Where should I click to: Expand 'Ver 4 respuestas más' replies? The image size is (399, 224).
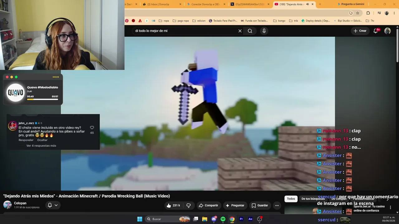click(x=41, y=146)
